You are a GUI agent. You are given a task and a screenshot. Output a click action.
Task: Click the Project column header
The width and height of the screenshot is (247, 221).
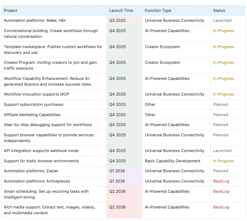[11, 11]
